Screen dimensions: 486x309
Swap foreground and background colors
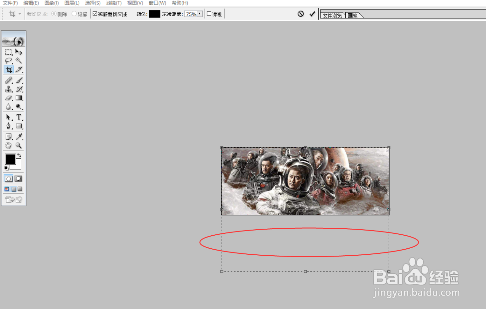19,155
